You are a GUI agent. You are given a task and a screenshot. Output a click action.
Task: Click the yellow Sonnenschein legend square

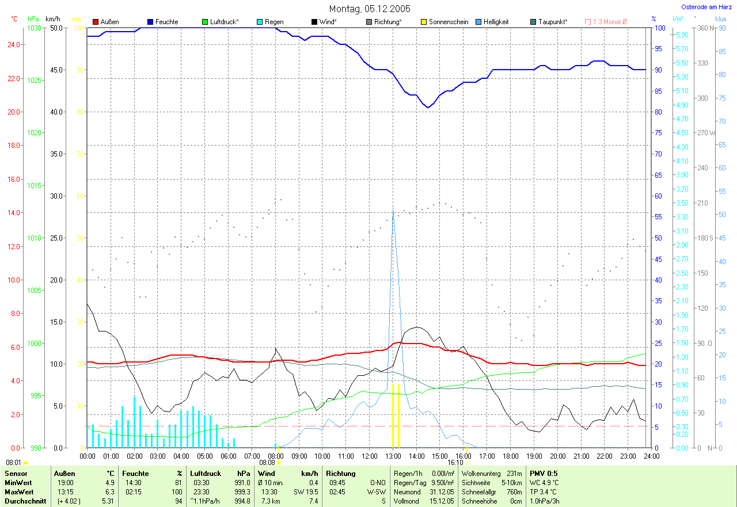(x=424, y=22)
